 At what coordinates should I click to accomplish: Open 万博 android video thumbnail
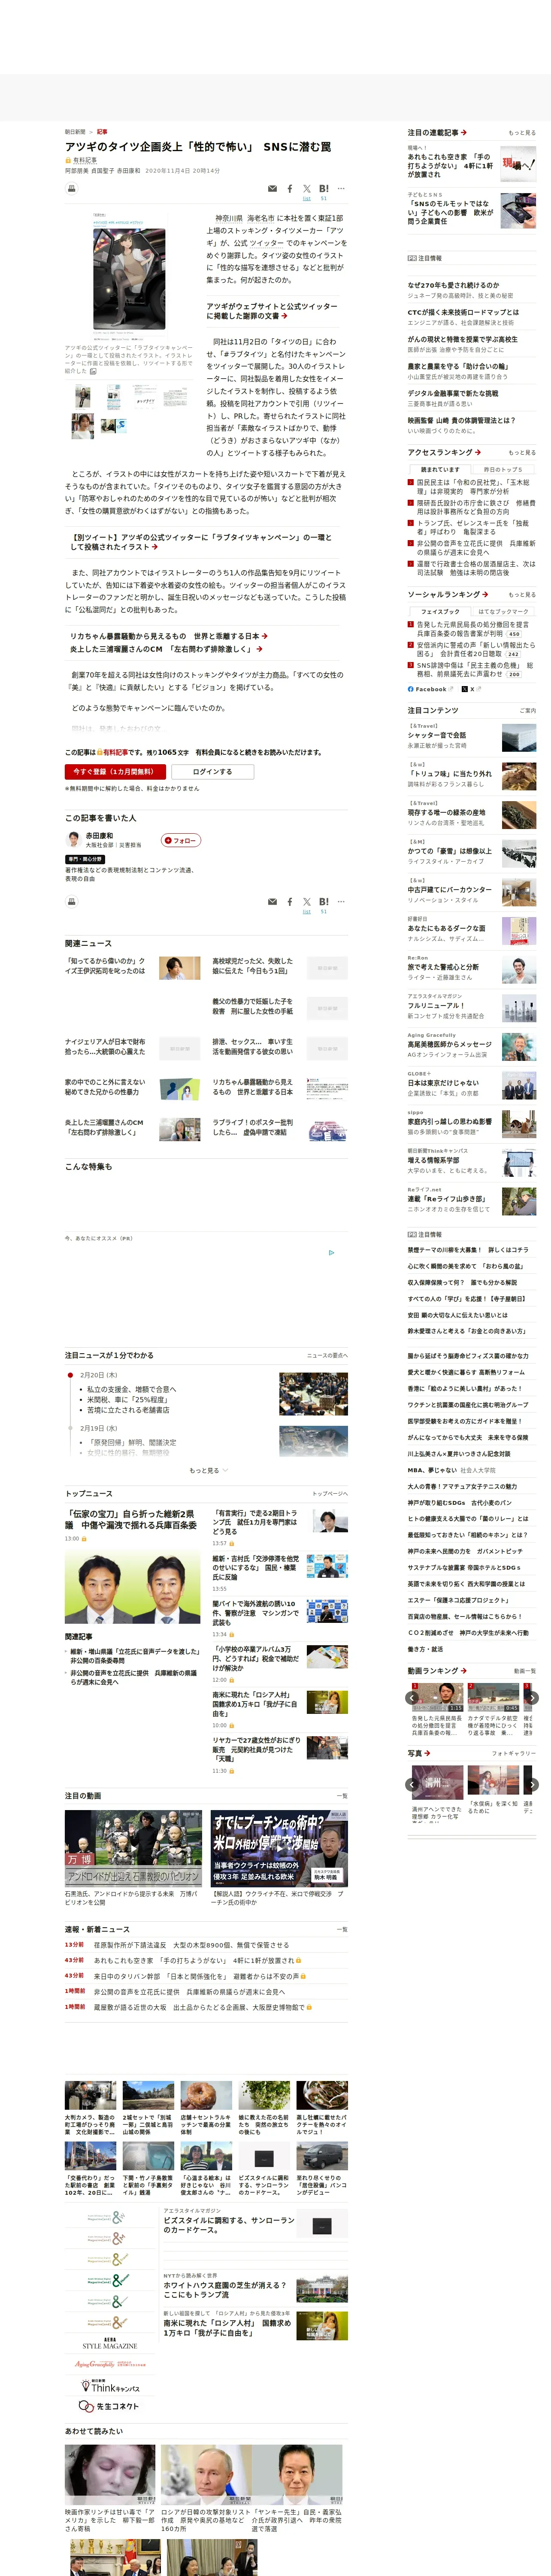(x=133, y=1847)
